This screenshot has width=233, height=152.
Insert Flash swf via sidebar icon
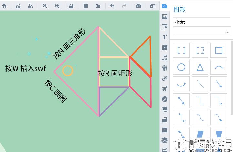(165, 99)
